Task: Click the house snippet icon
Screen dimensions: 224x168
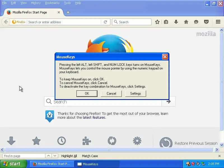Action: pyautogui.click(x=50, y=116)
